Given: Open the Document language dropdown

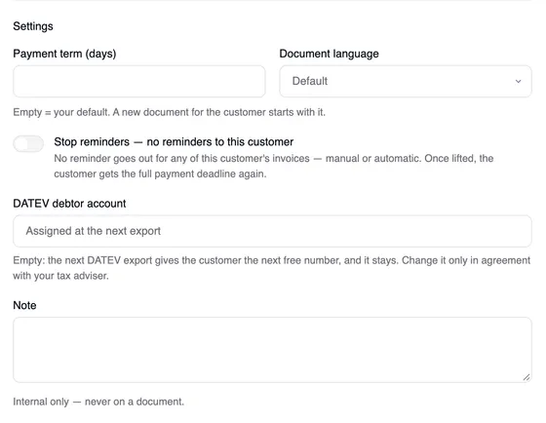Looking at the screenshot, I should click(x=406, y=81).
